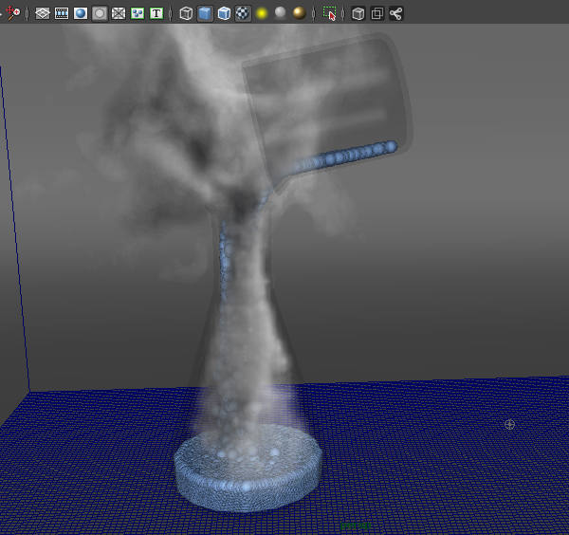Enable High Quality rendering gold sphere

tap(299, 14)
